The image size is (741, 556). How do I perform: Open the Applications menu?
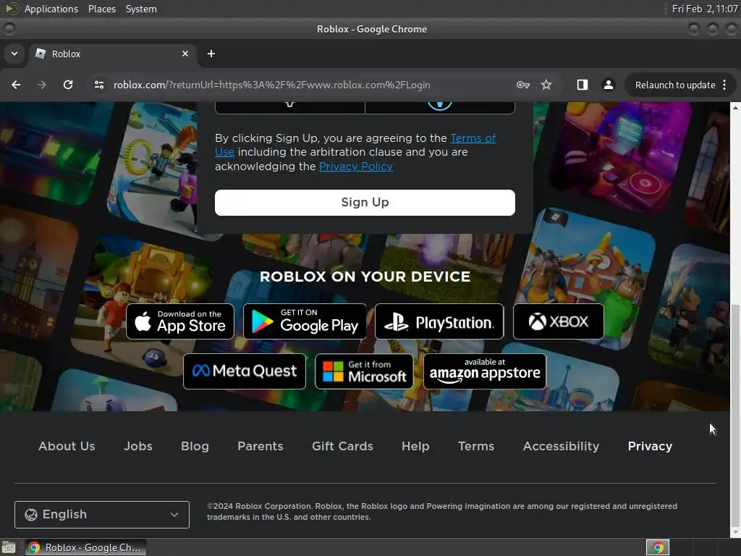(x=51, y=9)
